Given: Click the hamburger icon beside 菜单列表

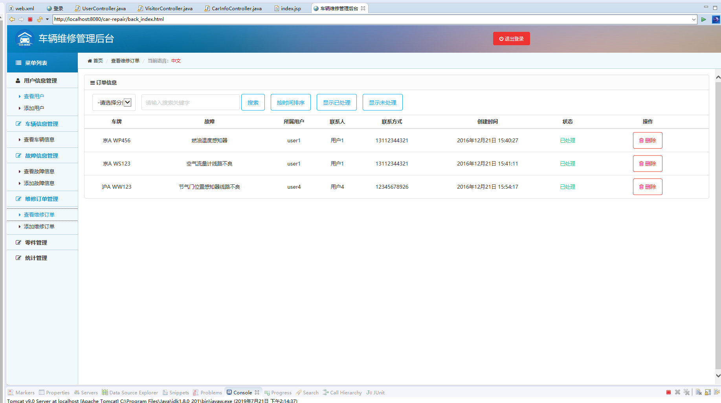Looking at the screenshot, I should tap(17, 63).
